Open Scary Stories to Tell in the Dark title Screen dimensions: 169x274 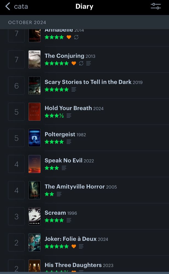pyautogui.click(x=88, y=82)
